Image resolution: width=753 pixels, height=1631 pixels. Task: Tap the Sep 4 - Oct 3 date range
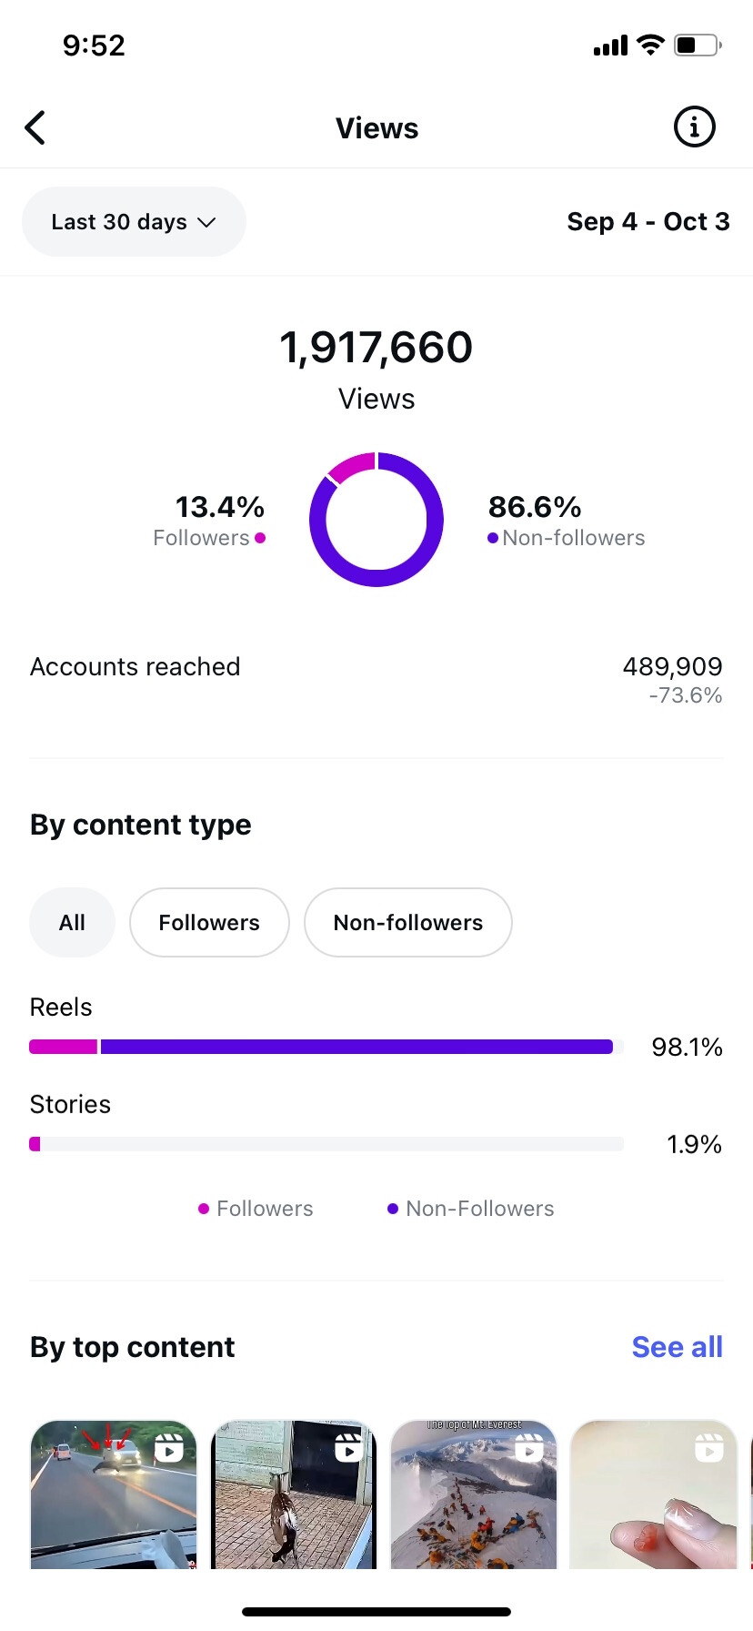point(648,222)
